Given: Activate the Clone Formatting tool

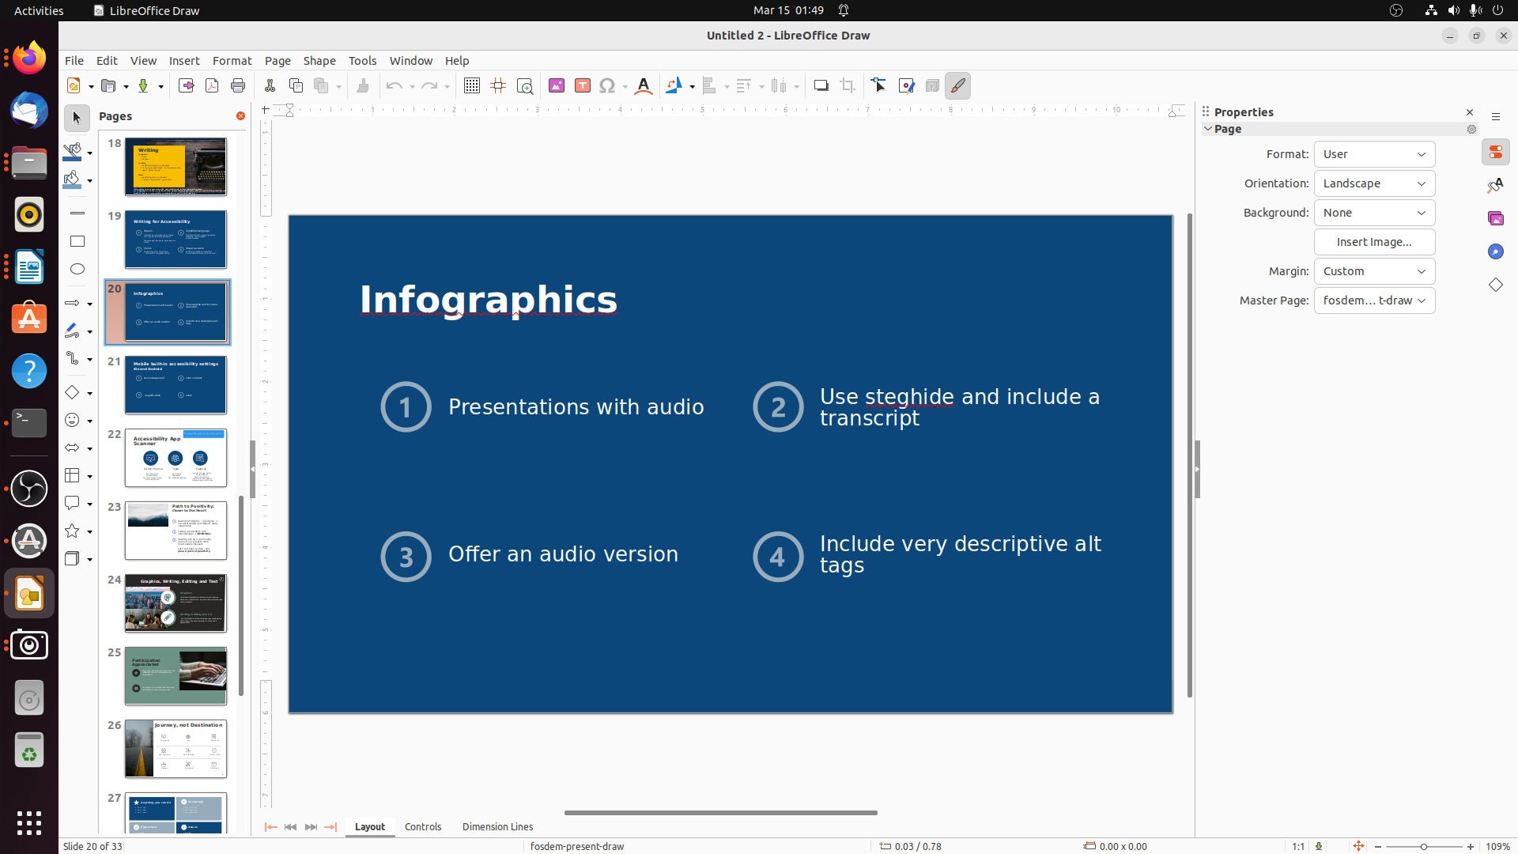Looking at the screenshot, I should 363,85.
